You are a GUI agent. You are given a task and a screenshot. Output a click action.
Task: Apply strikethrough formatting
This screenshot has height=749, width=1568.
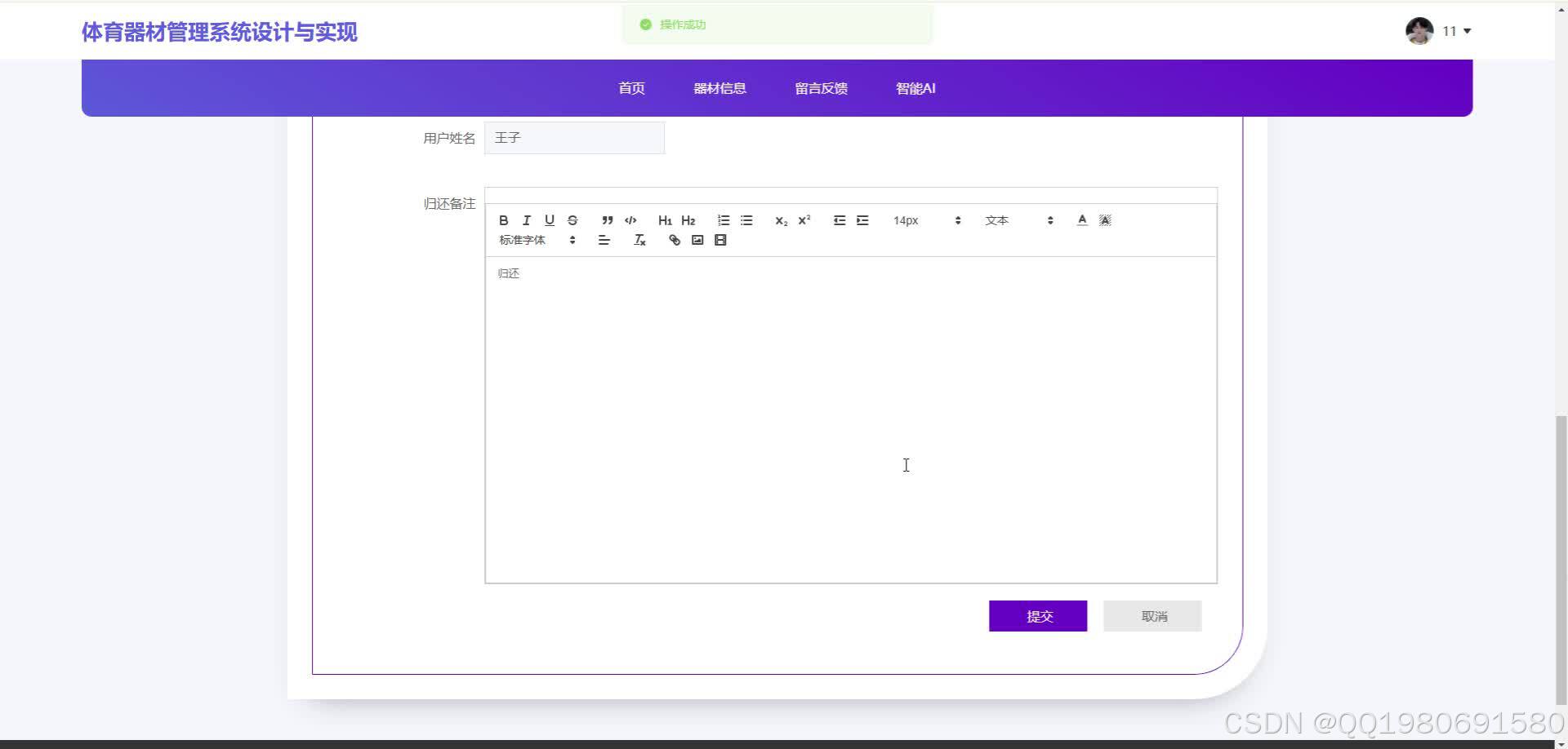click(572, 220)
